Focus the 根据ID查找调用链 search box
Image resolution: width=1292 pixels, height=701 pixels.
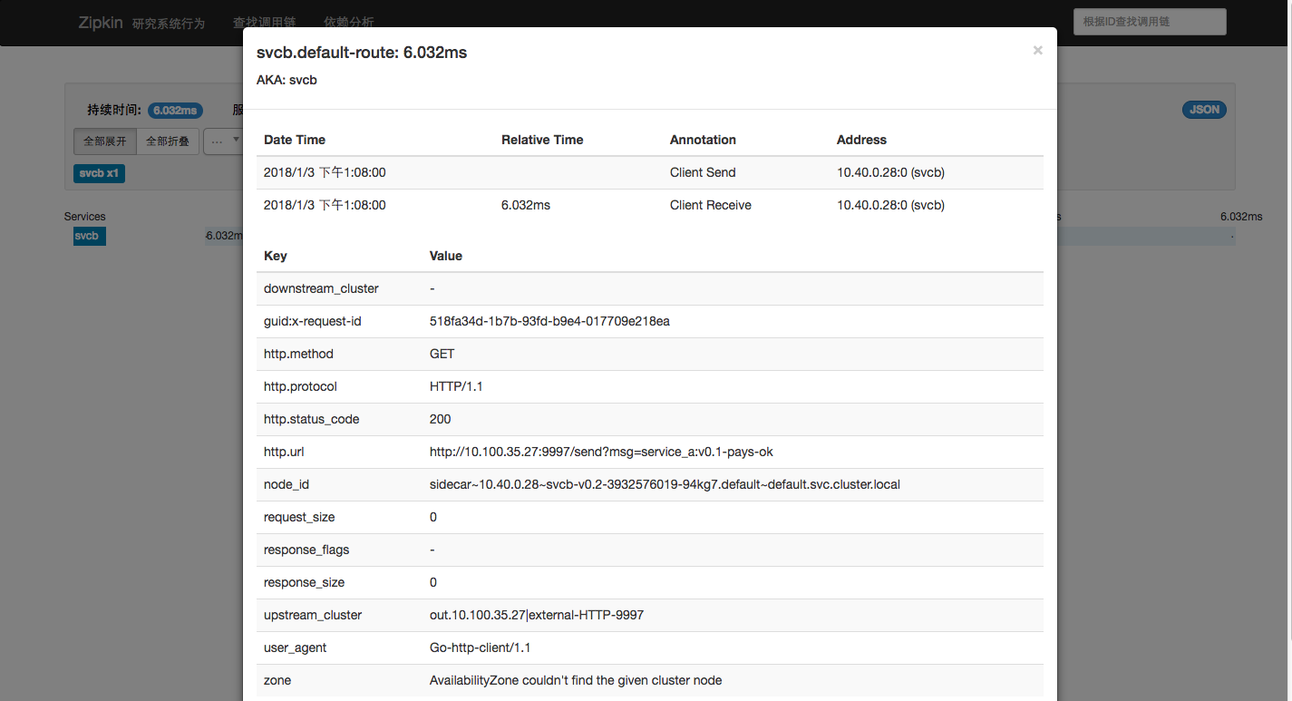tap(1150, 22)
